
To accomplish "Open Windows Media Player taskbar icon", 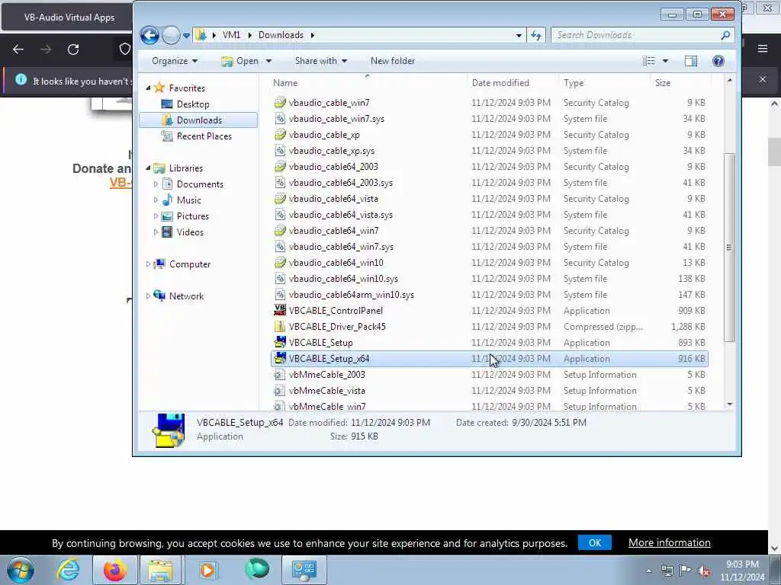I will (207, 570).
